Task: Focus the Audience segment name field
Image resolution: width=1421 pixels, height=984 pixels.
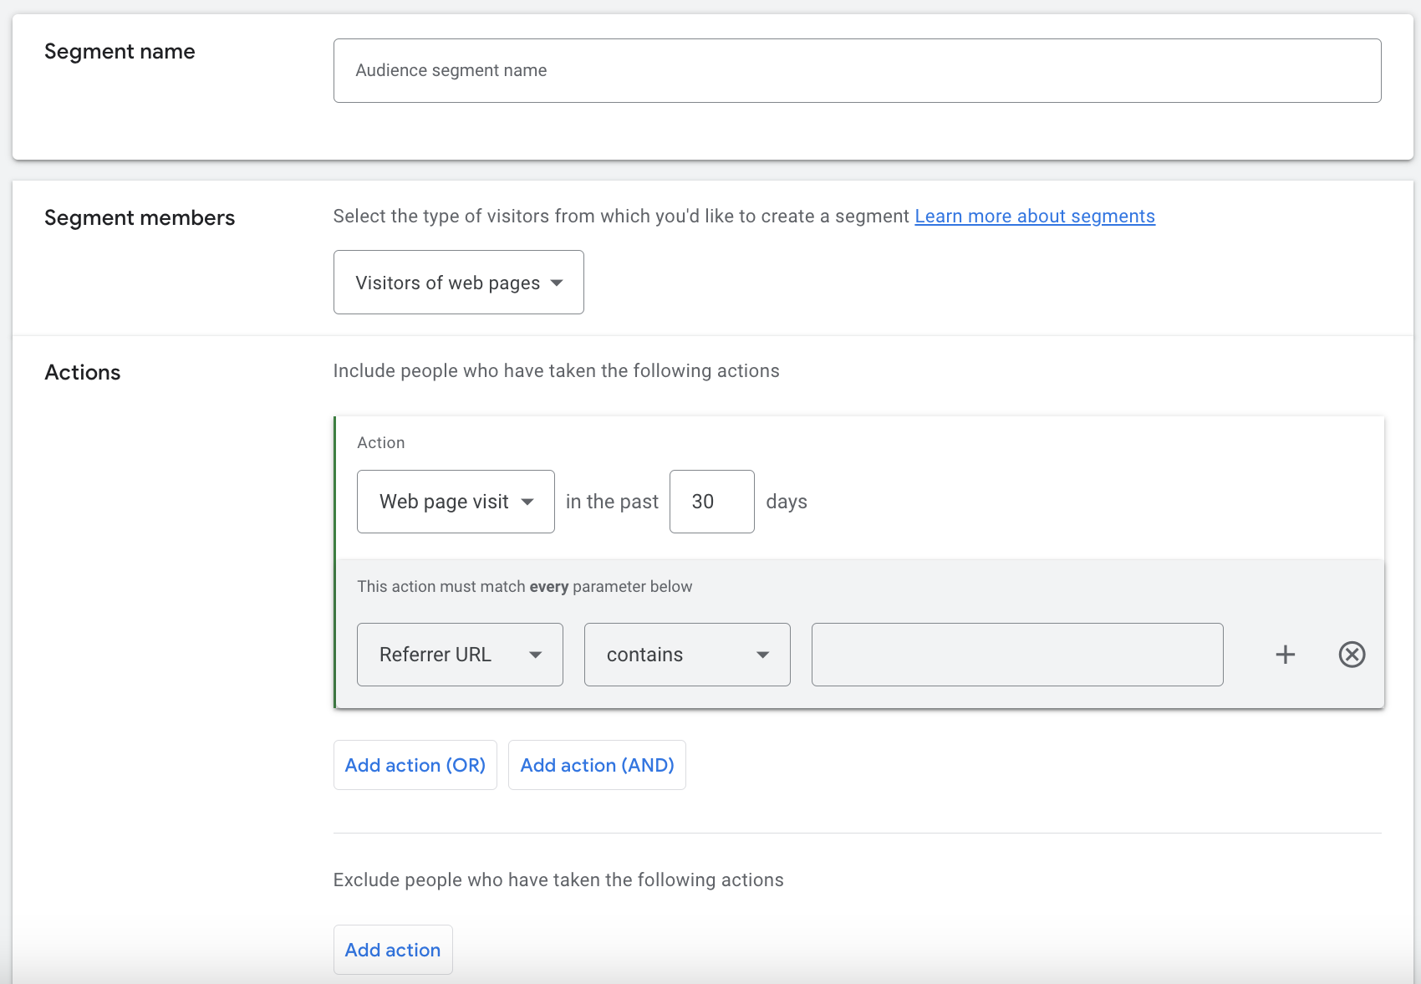Action: [857, 71]
